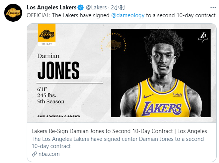Open the @dameology mention
Screen dimensions: 219x163
128,15
